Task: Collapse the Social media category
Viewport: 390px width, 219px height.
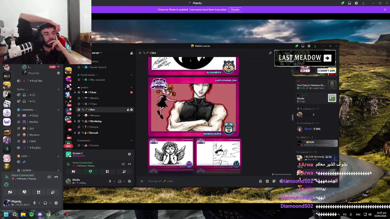Action: pyautogui.click(x=88, y=75)
